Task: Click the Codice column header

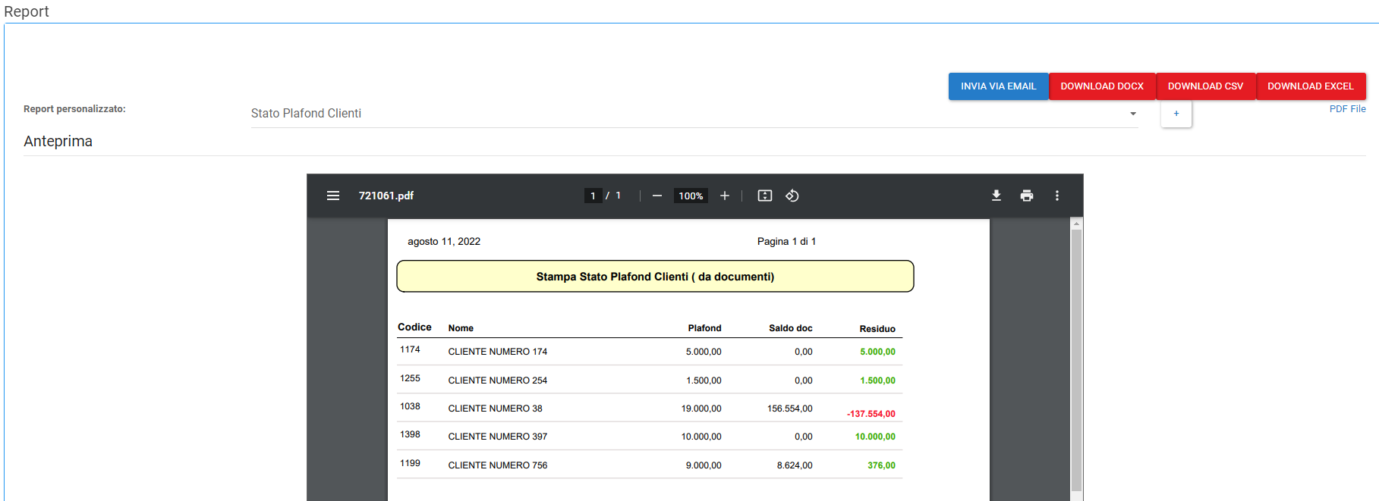Action: point(414,327)
